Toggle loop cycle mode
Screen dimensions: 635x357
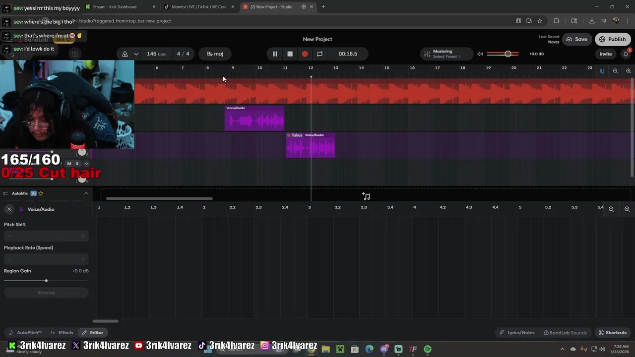[319, 54]
